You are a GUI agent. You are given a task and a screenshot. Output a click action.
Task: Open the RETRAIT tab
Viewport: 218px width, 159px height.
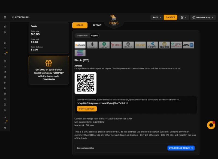pos(97,25)
